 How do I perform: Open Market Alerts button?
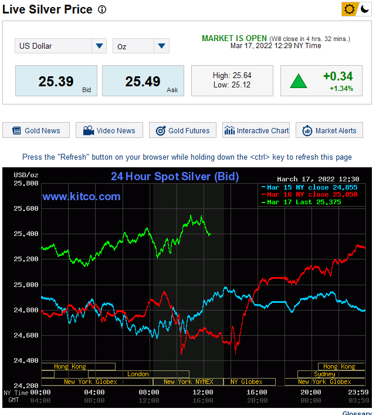pos(329,130)
